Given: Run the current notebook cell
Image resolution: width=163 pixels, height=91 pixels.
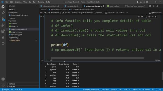Looking at the screenshot, I should tap(41, 16).
